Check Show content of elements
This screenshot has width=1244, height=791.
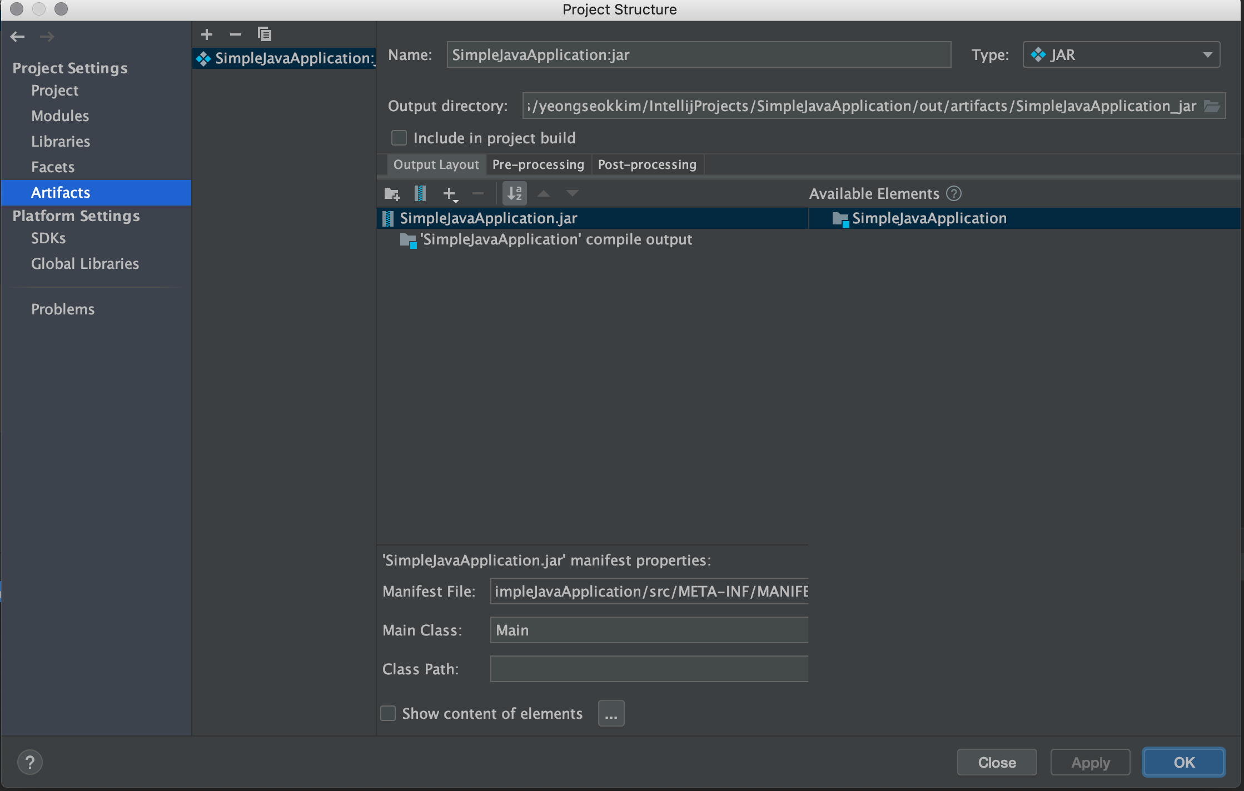click(x=388, y=713)
